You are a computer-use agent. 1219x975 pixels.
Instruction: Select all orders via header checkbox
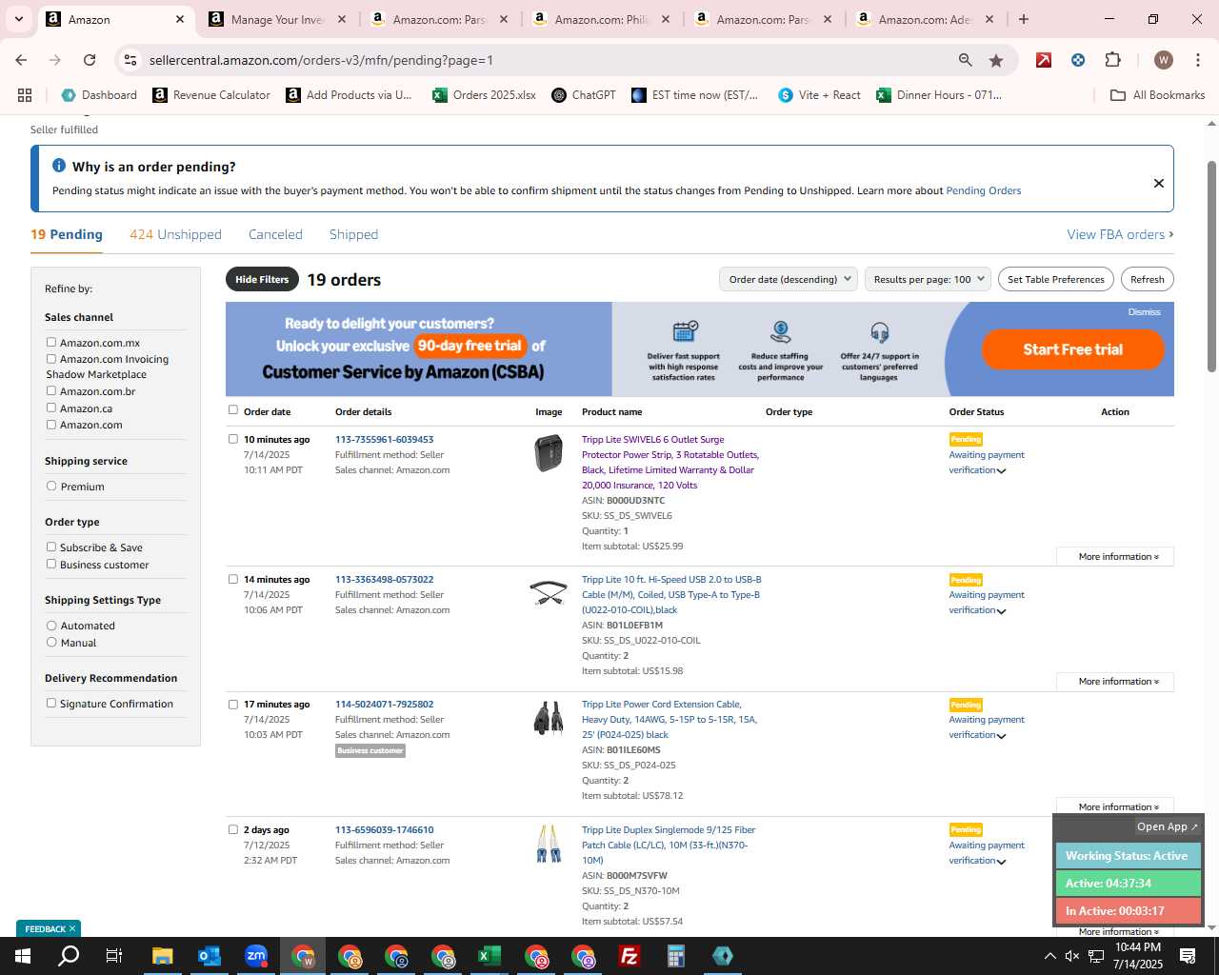[233, 410]
